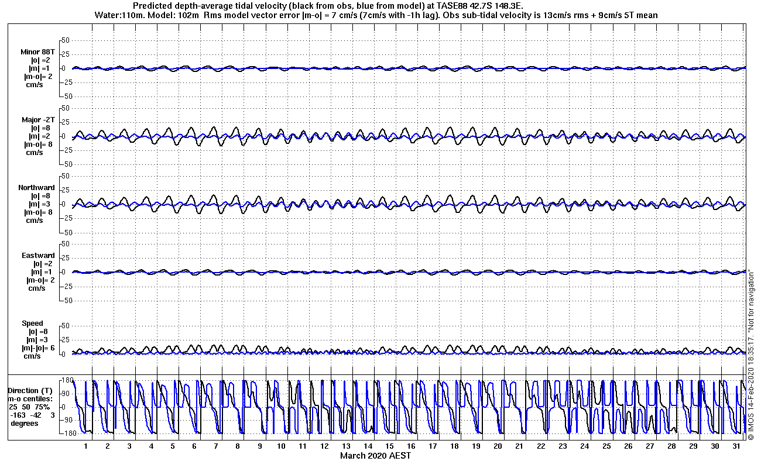Viewport: 761px width, 468px height.
Task: Click day label '27' on the date axis
Action: 650,446
